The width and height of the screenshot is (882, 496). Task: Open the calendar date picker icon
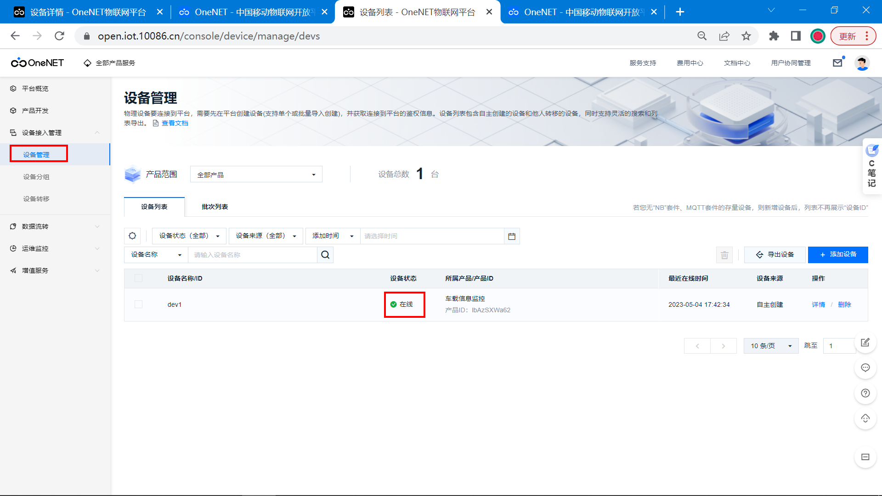[512, 236]
